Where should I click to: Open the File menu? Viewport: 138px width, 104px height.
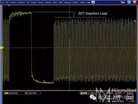click(x=2, y=2)
